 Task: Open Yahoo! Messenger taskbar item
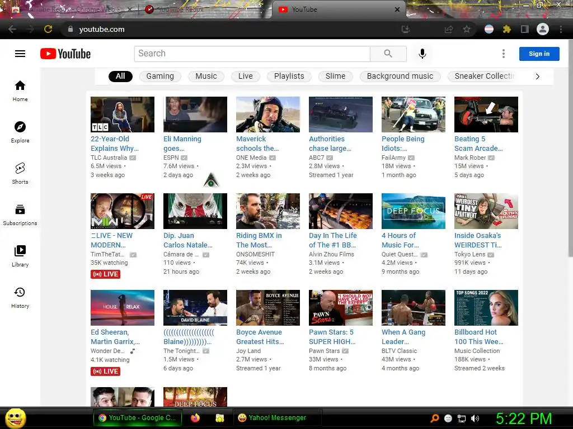coord(278,418)
